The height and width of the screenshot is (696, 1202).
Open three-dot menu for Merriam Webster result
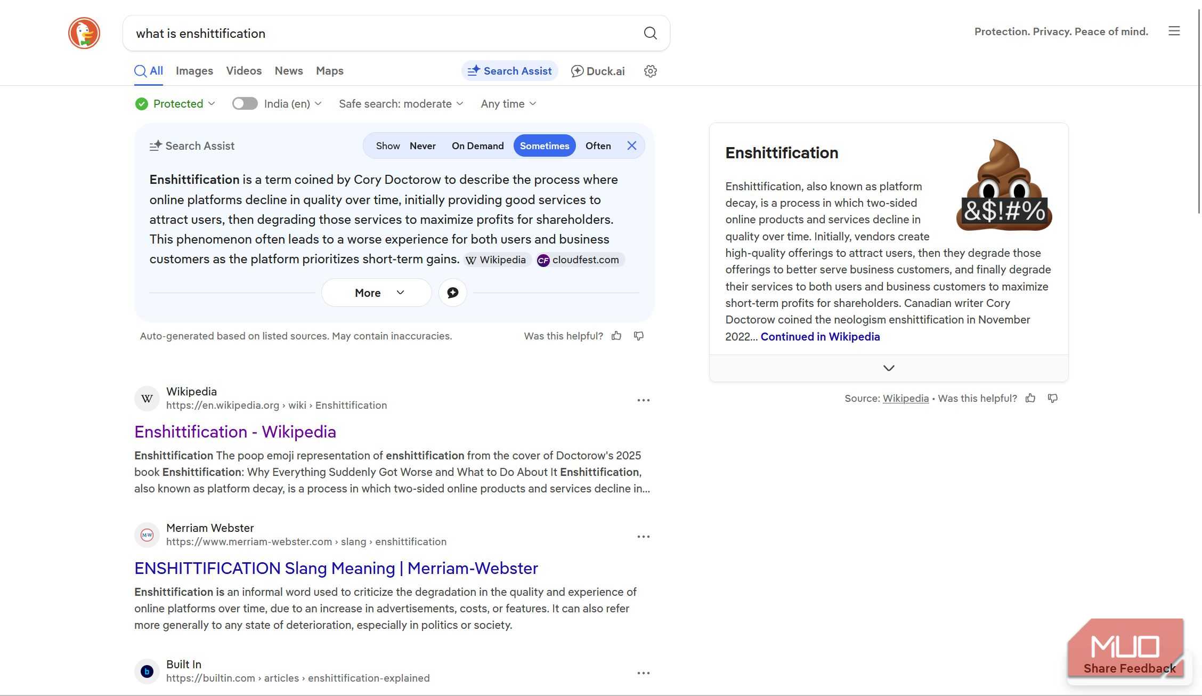click(644, 537)
